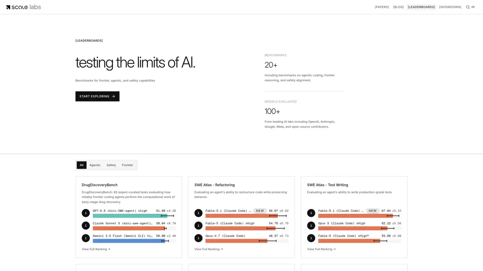The image size is (483, 271).
Task: Click rank badge beside GPT-5.5 entry
Action: (86, 213)
